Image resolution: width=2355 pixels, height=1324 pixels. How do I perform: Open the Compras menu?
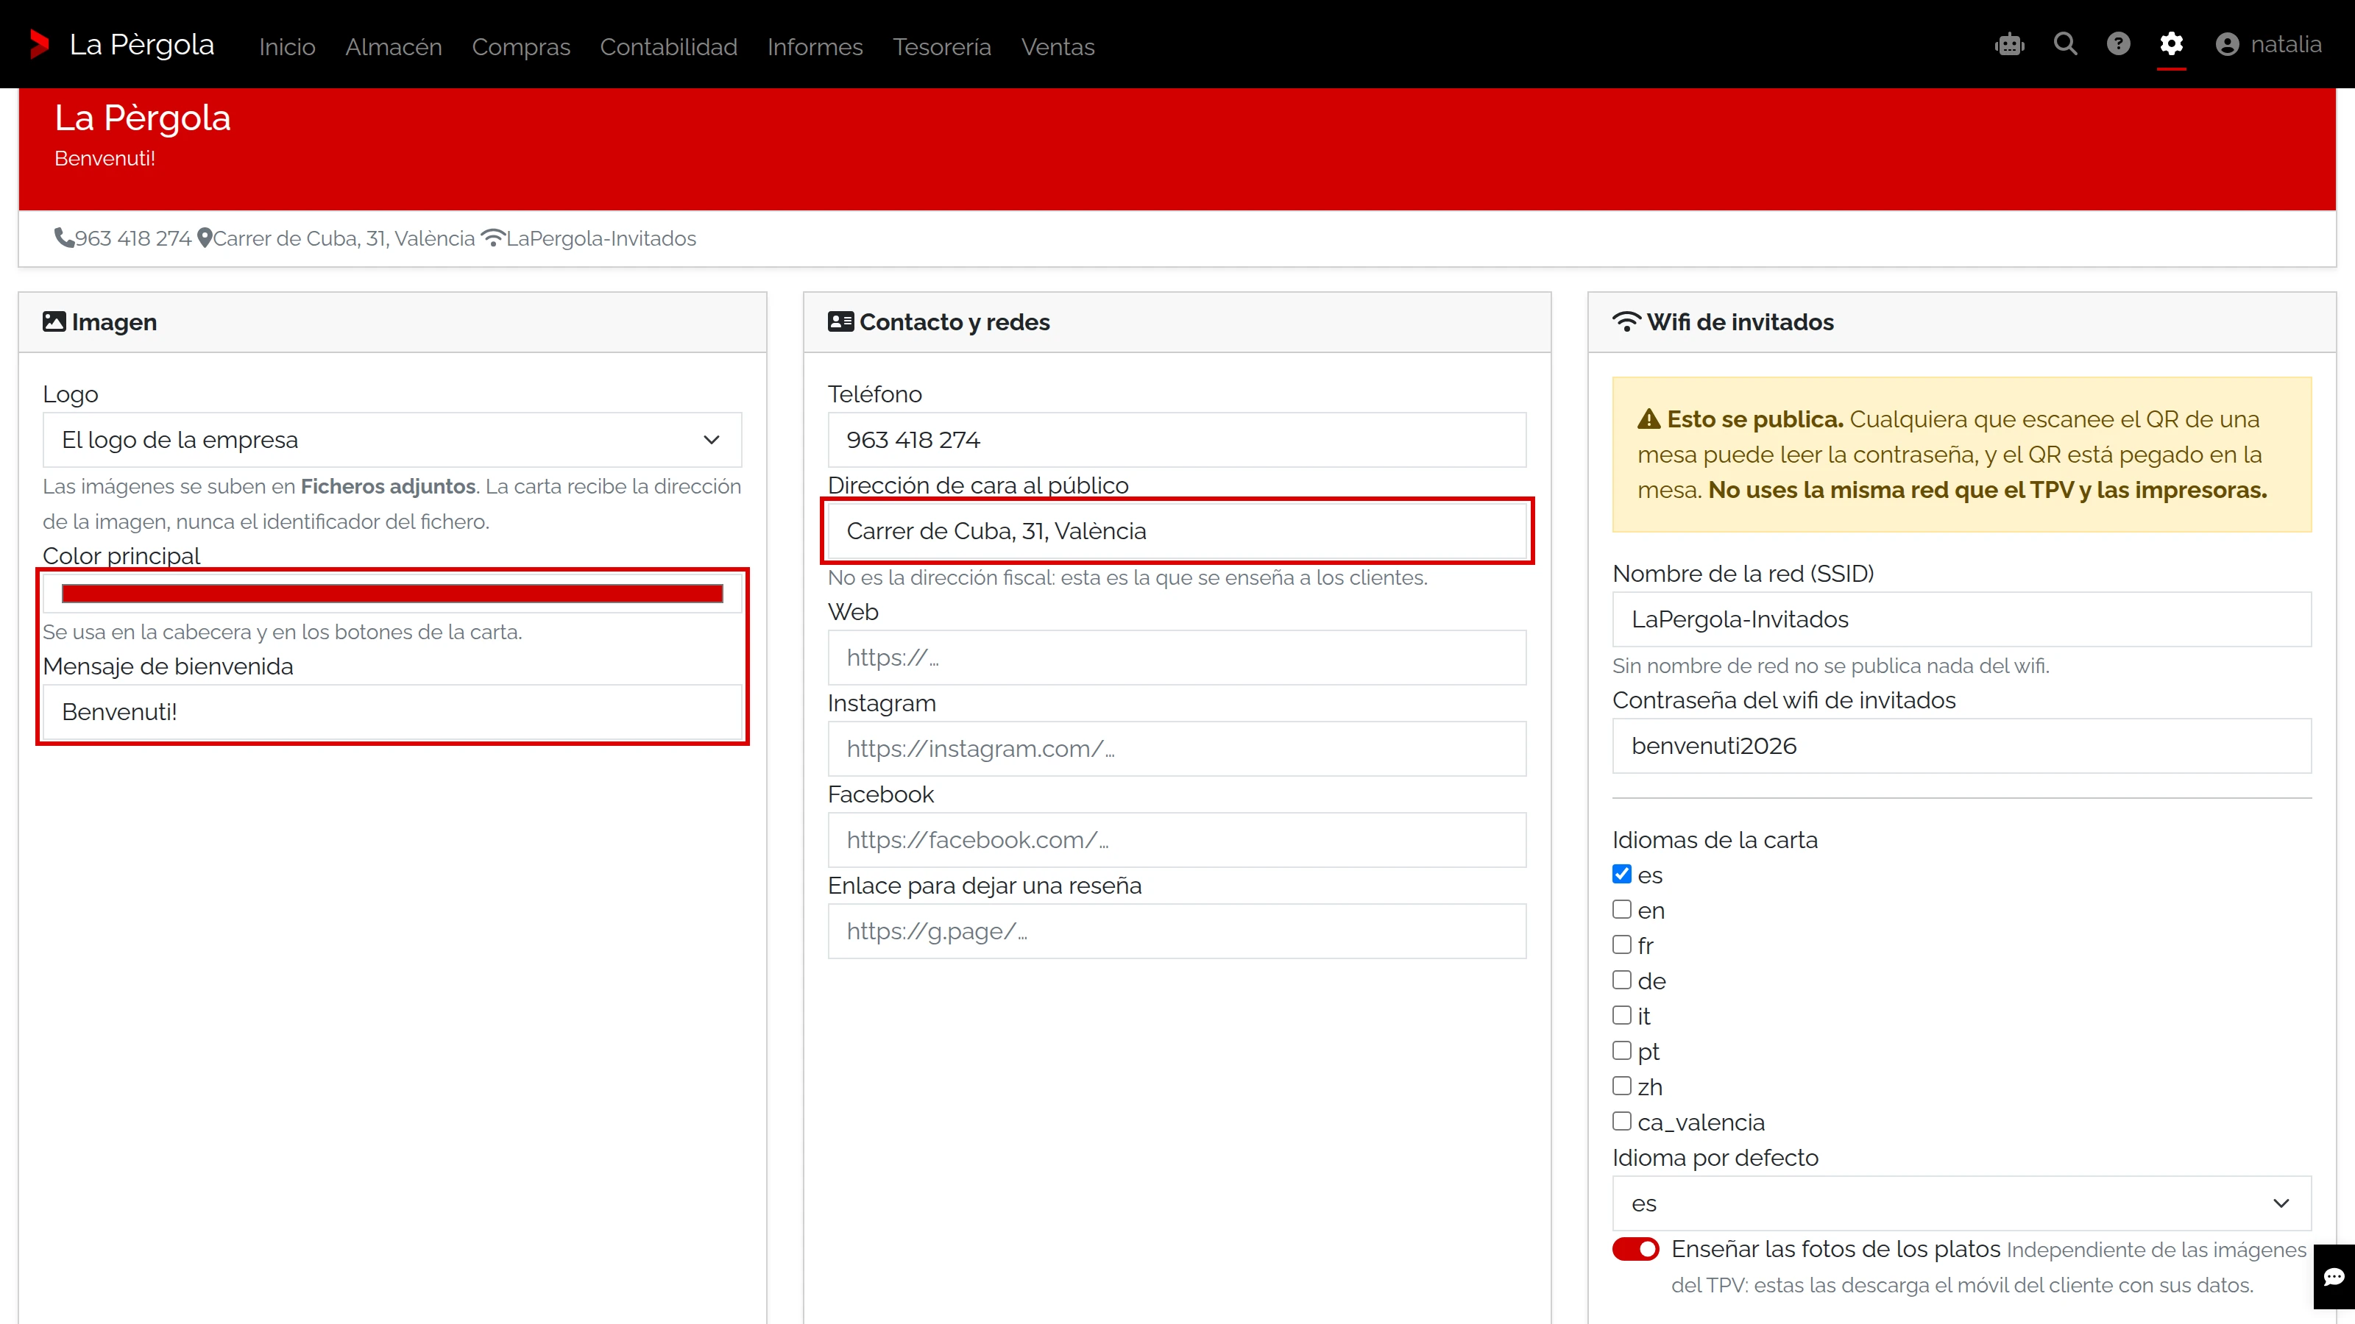pos(521,46)
